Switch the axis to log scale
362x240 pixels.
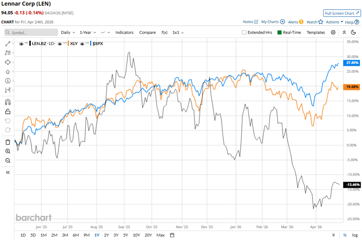click(355, 235)
